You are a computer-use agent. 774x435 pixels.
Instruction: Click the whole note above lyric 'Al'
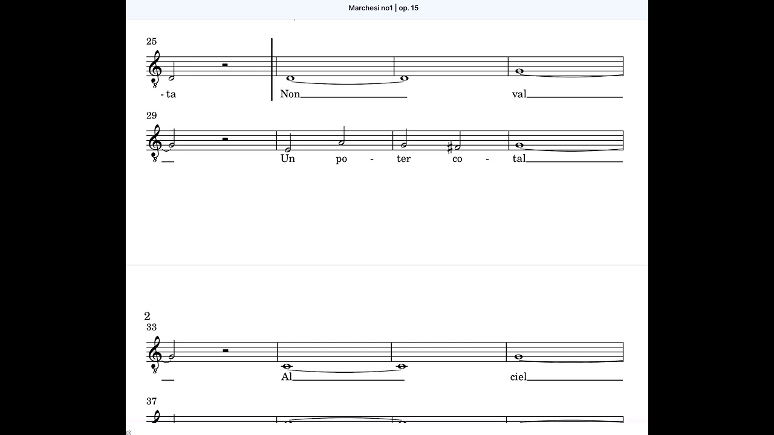(287, 366)
